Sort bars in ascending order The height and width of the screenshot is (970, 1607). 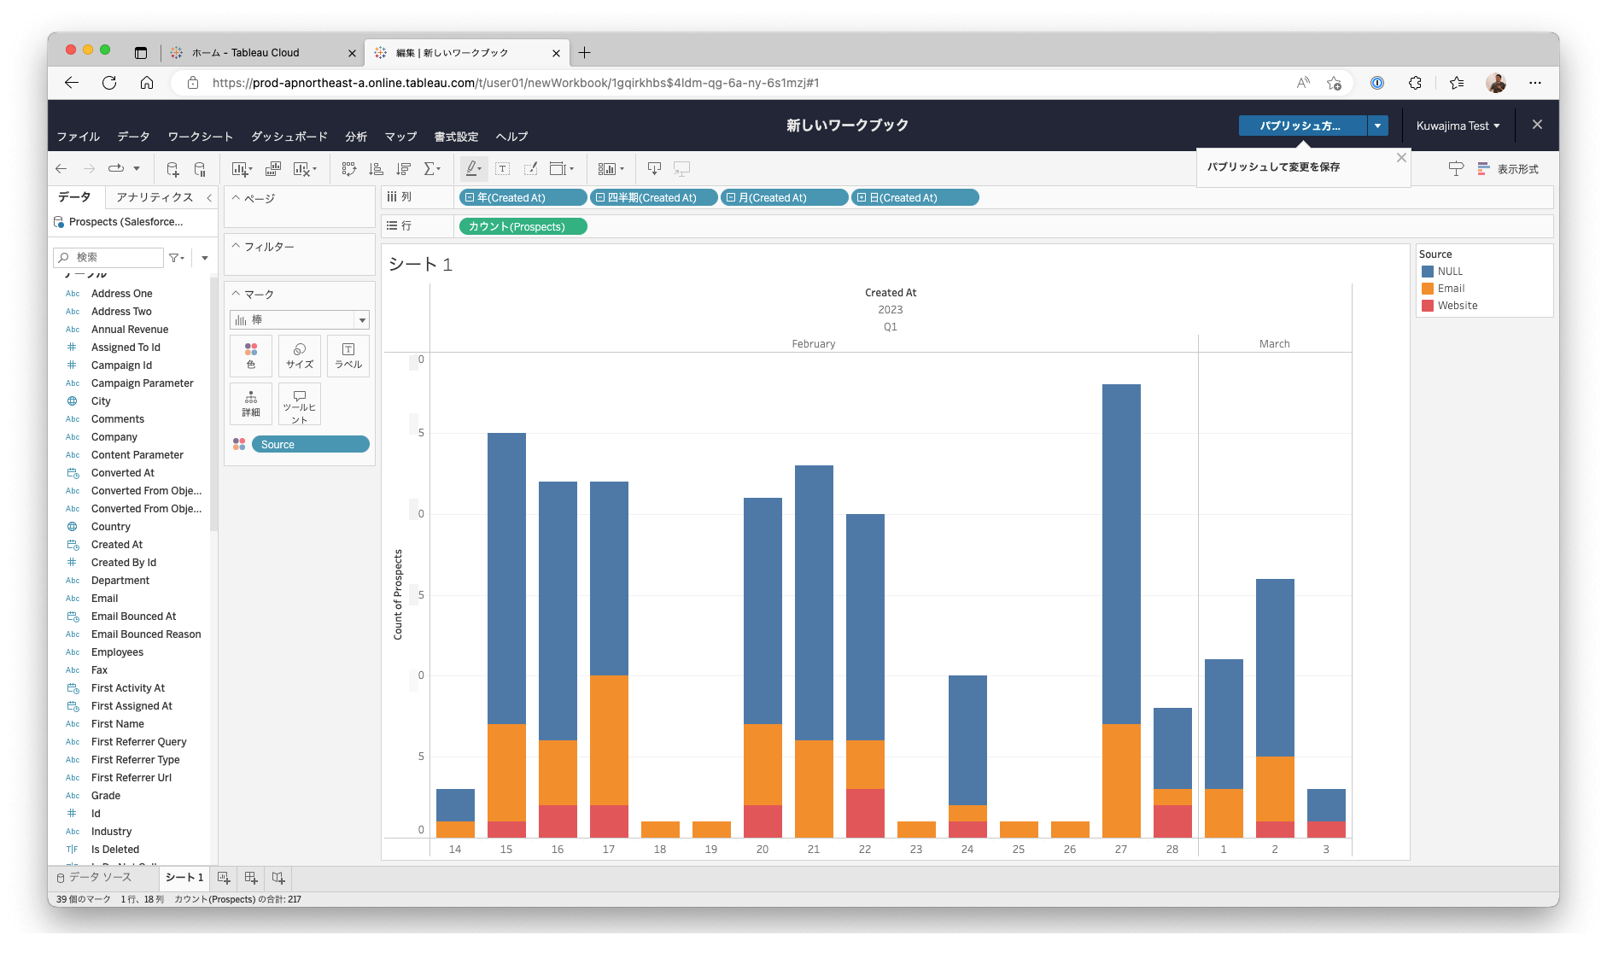376,169
